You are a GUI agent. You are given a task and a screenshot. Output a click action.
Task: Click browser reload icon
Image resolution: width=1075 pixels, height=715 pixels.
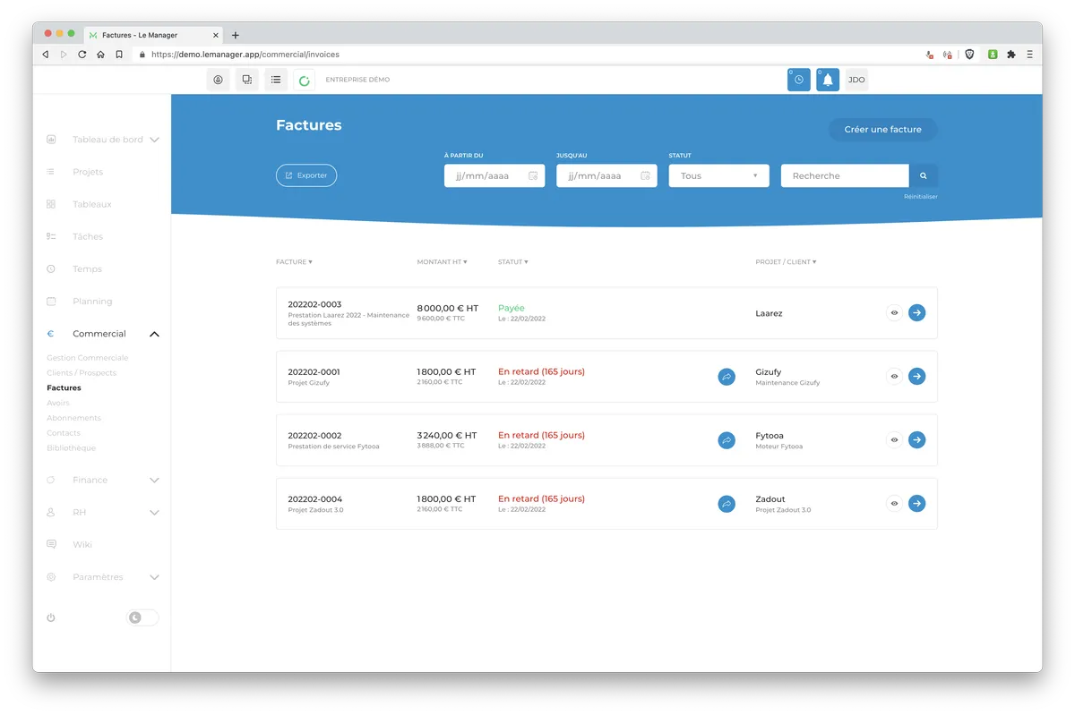[82, 55]
